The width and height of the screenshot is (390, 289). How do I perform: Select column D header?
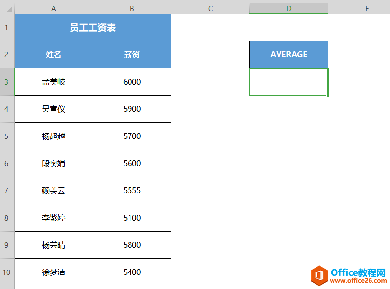click(288, 8)
